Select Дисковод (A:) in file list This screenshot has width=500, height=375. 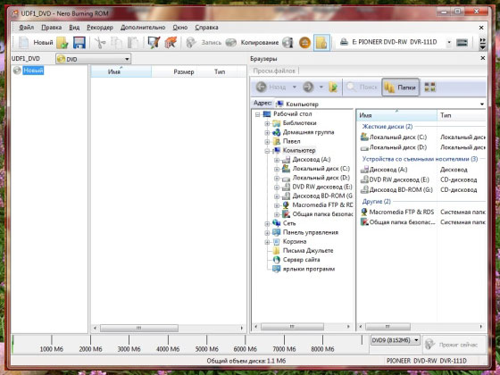click(x=388, y=170)
